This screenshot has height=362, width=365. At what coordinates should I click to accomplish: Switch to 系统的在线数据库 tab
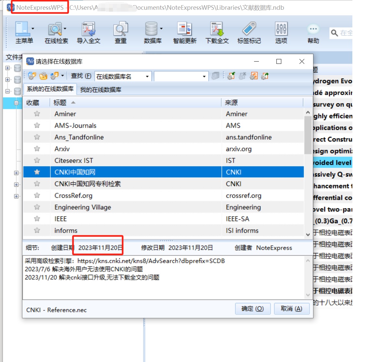50,89
